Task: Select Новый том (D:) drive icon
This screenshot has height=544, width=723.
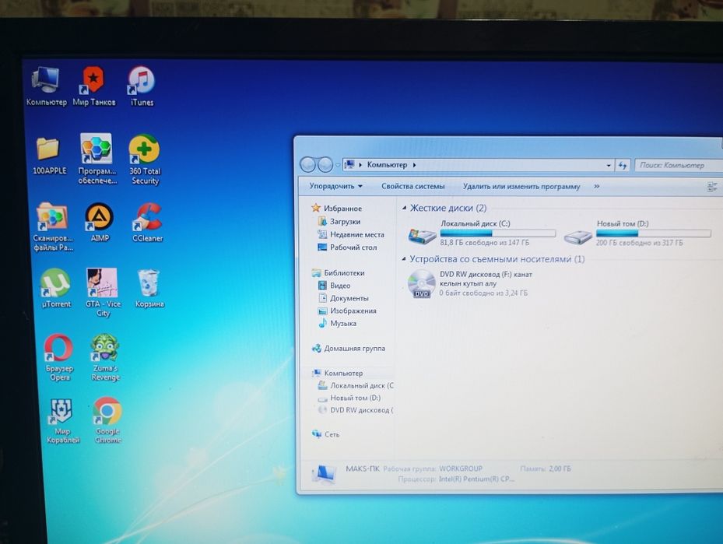Action: point(577,237)
